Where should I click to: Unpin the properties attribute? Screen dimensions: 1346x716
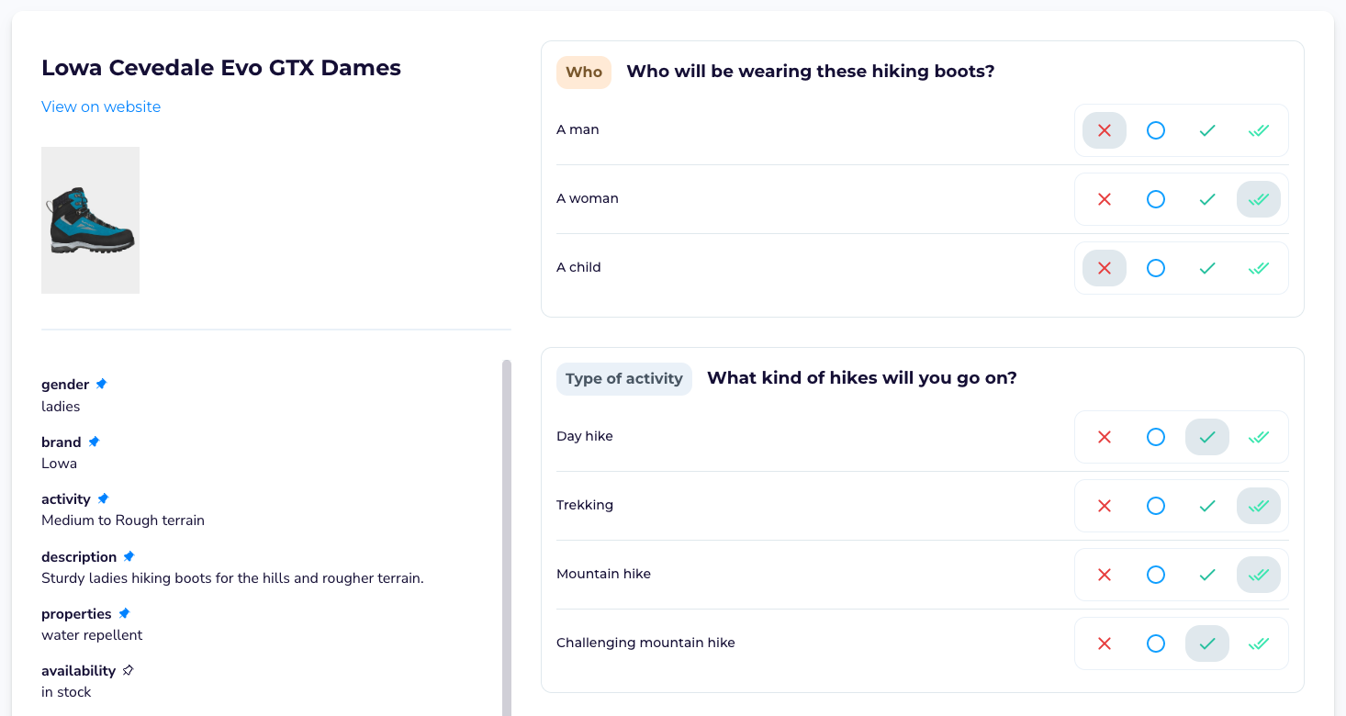coord(124,613)
